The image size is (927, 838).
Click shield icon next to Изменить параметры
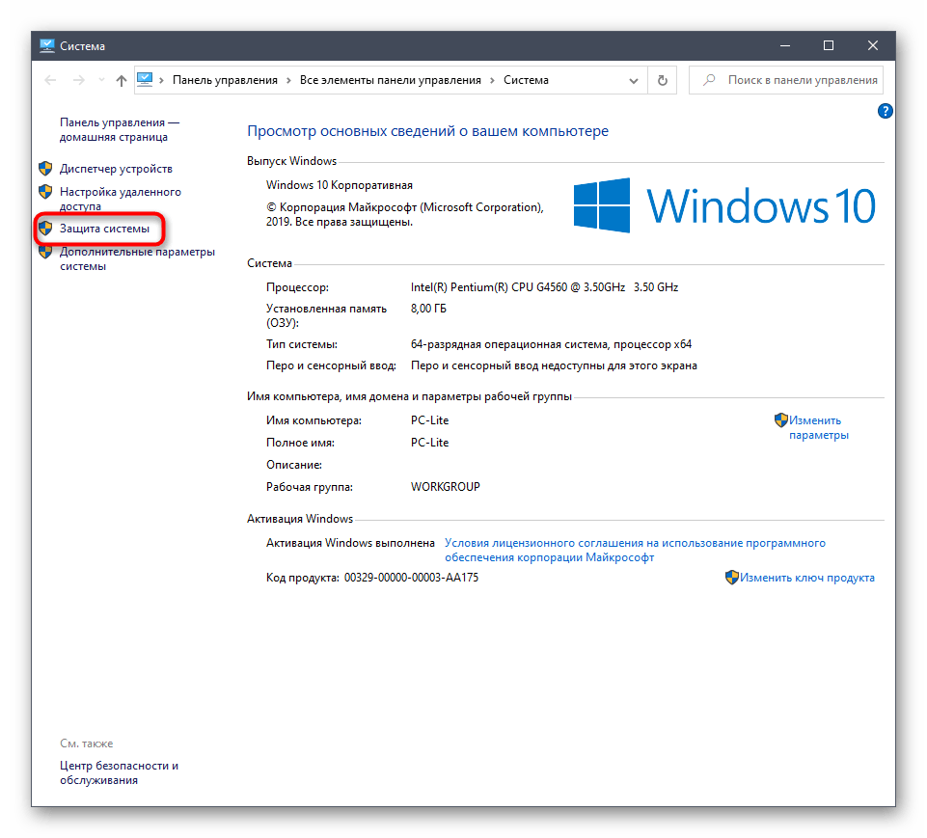781,420
